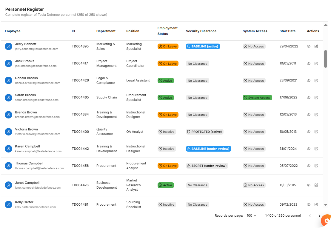View Jack Brooks details eye icon
This screenshot has width=331, height=228.
(x=309, y=64)
